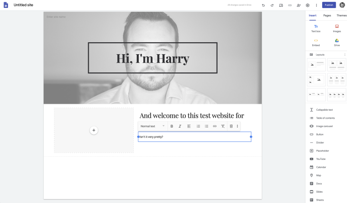
Task: Switch to the Pages tab
Action: point(327,15)
